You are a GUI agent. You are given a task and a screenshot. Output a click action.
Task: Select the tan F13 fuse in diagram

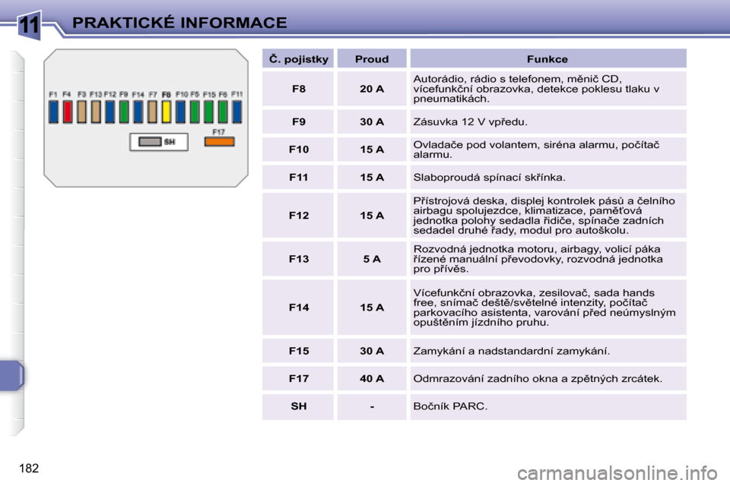click(x=96, y=112)
